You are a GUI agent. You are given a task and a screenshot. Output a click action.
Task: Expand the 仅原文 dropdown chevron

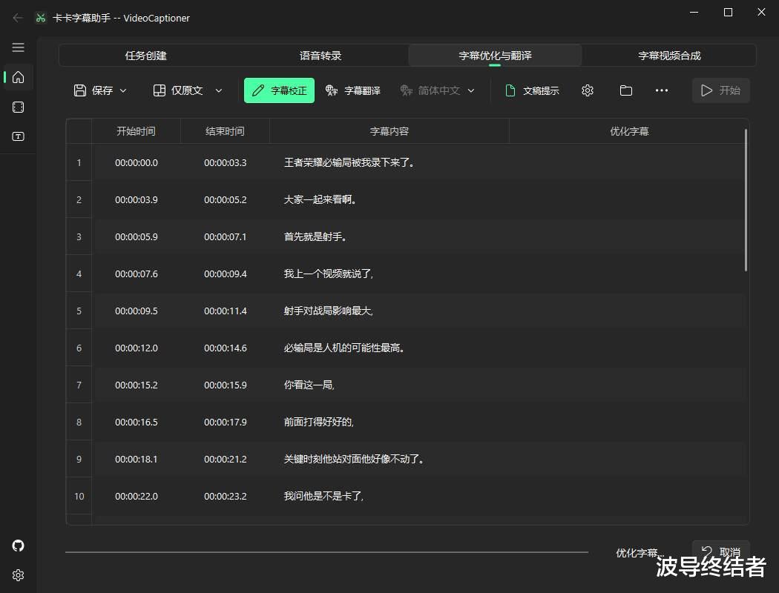(219, 90)
